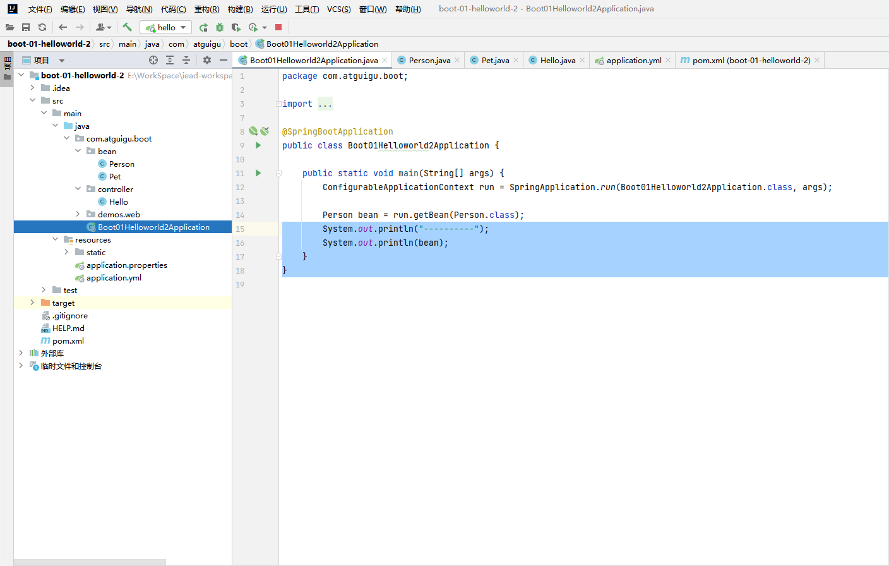This screenshot has height=566, width=889.
Task: Click the run gutter arrow on line 9
Action: (258, 145)
